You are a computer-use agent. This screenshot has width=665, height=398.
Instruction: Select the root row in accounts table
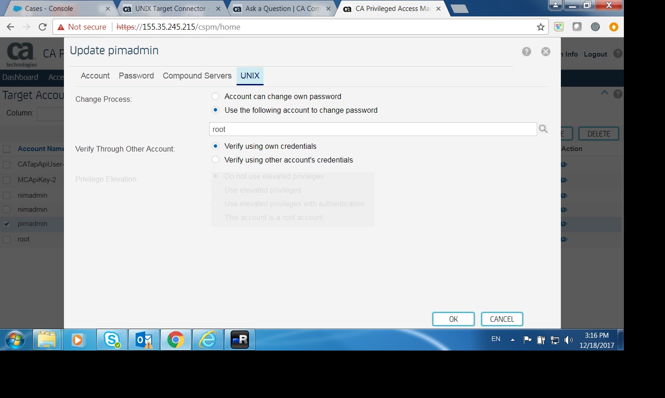pyautogui.click(x=23, y=239)
